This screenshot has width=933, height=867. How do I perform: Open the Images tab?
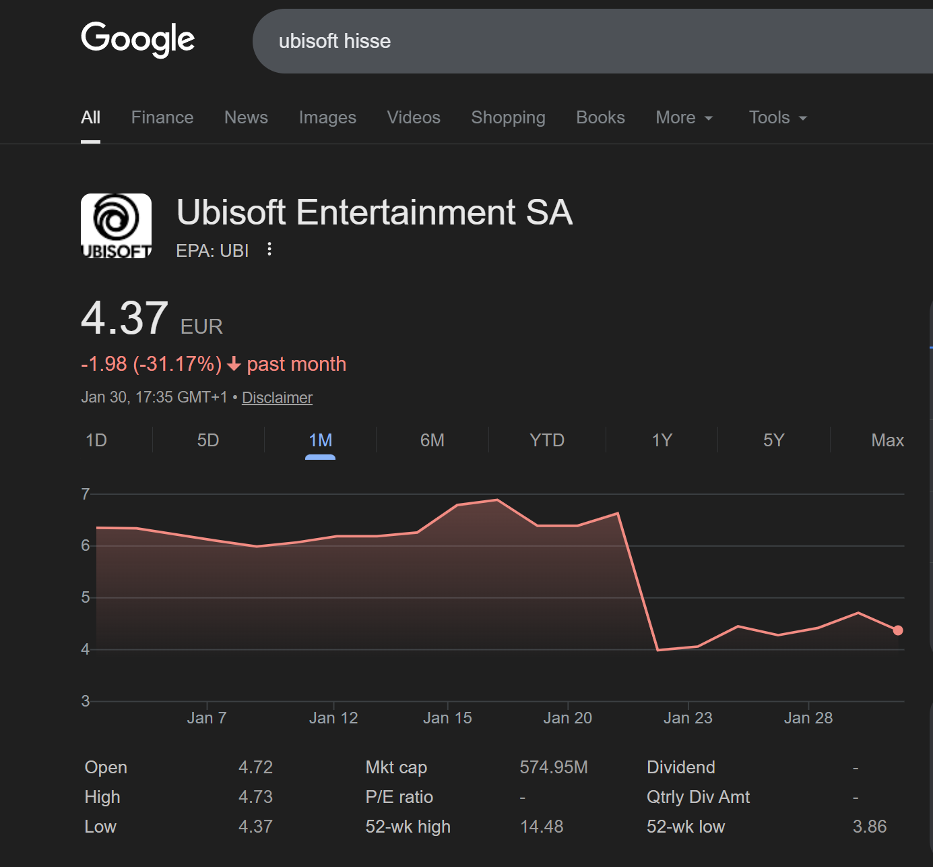point(327,117)
